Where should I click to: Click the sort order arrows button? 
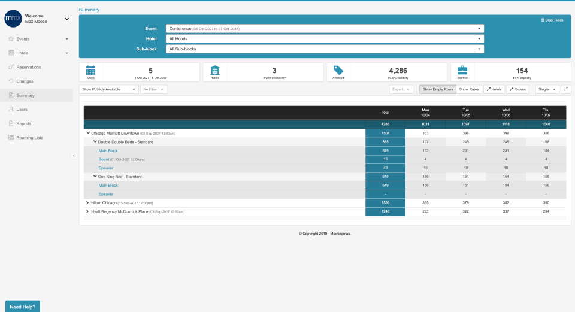[566, 89]
